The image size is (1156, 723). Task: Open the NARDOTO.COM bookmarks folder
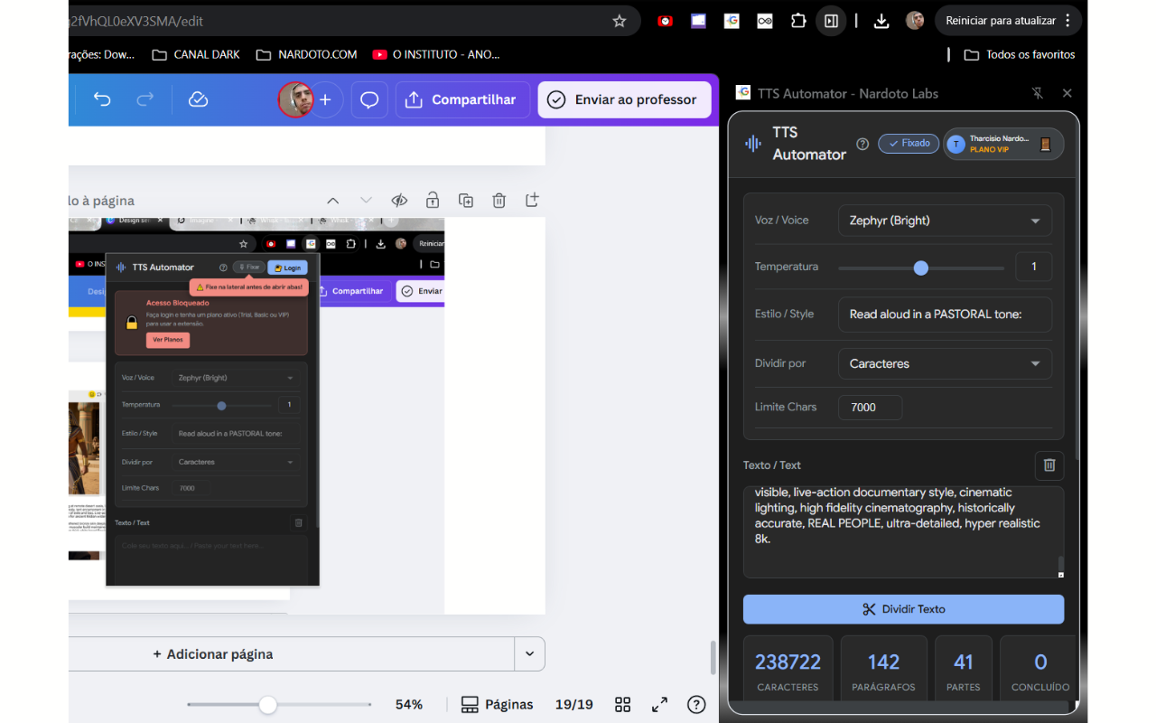pos(306,54)
